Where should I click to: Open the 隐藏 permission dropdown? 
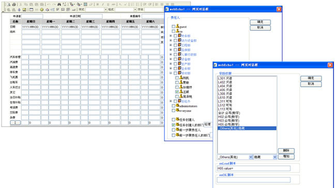(275, 157)
